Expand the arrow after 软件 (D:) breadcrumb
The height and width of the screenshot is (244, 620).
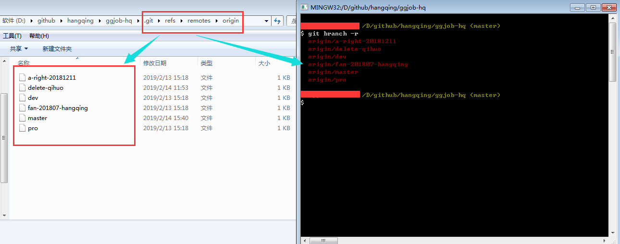[x=32, y=21]
